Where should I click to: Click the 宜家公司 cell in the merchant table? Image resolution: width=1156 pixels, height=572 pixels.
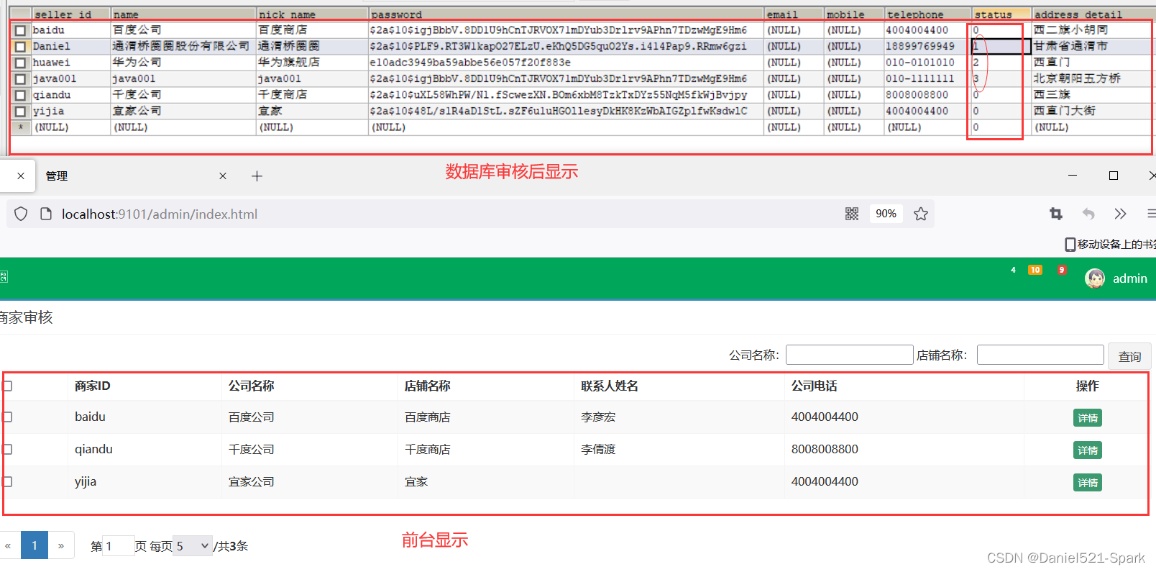(252, 482)
